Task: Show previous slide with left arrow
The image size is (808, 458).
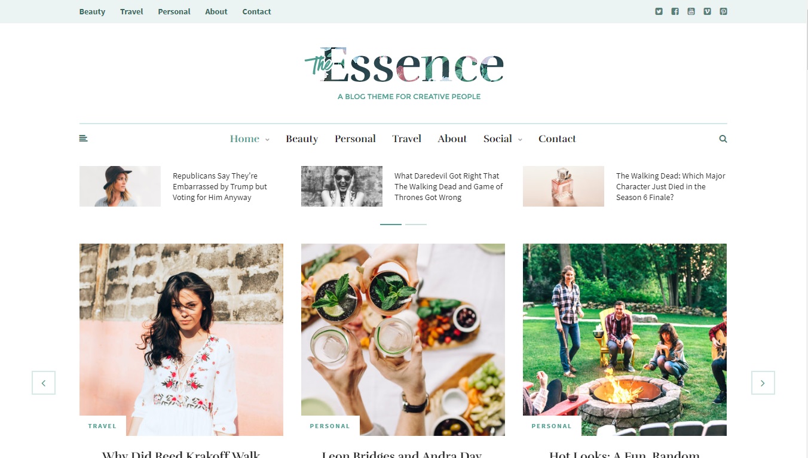Action: click(x=44, y=383)
